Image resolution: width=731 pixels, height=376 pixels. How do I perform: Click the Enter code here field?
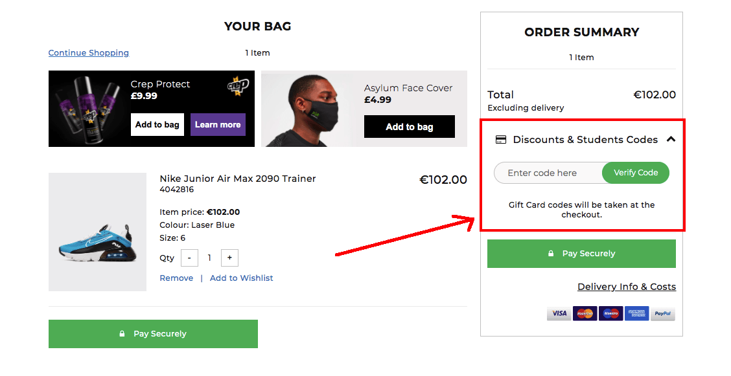548,173
